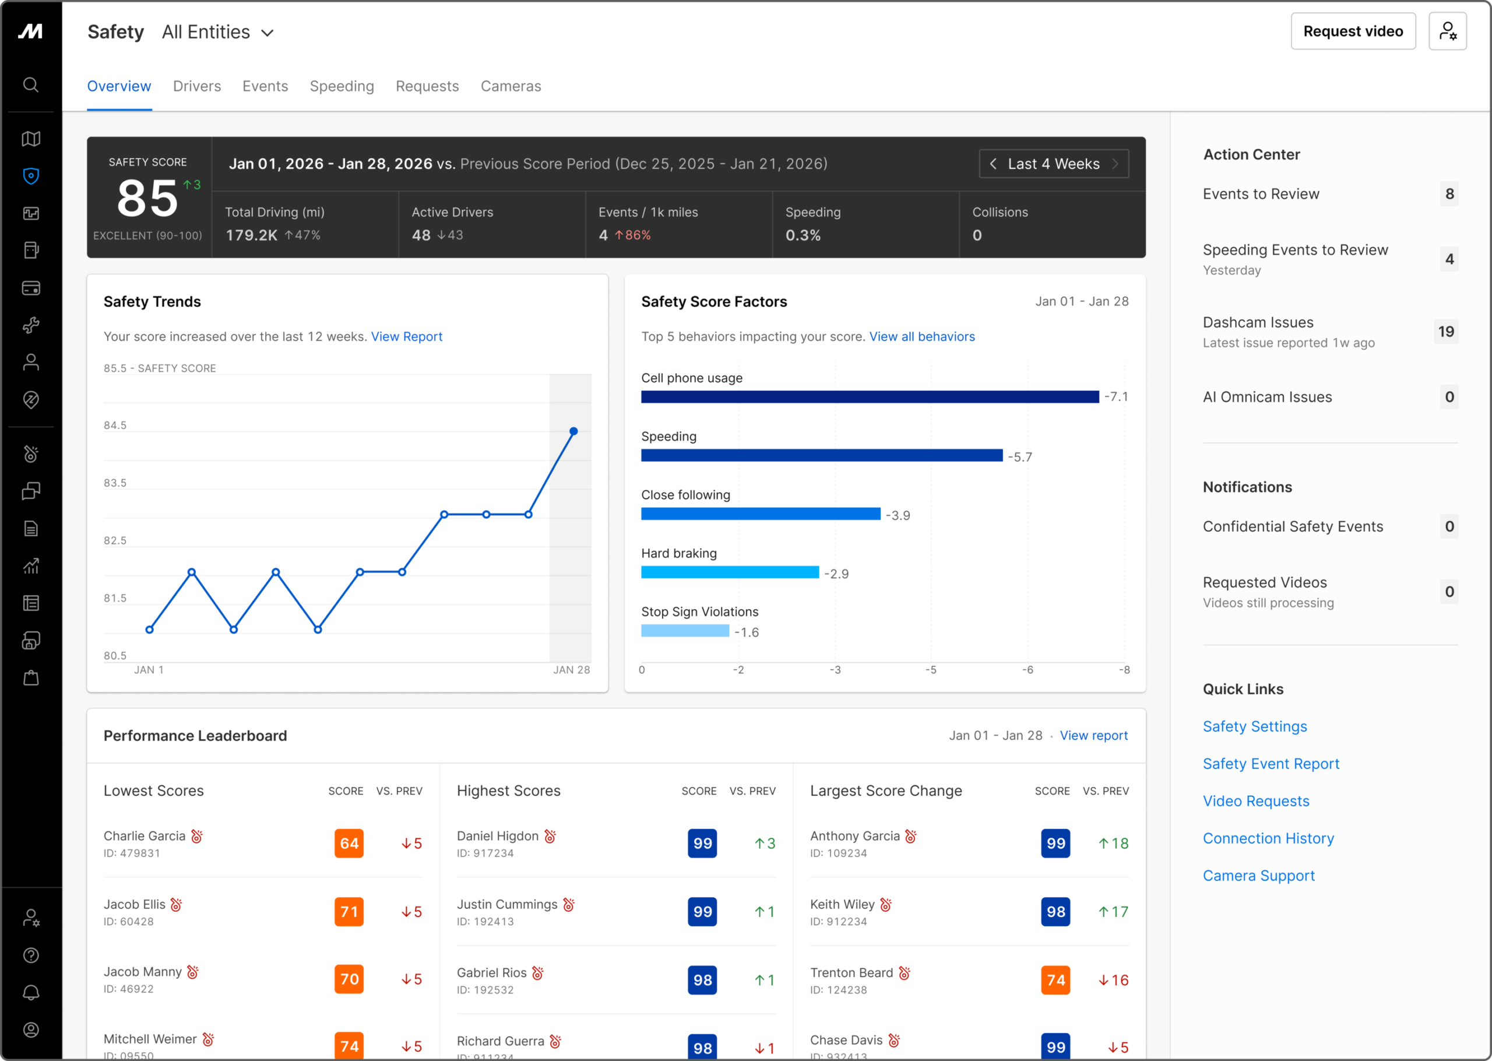This screenshot has width=1492, height=1061.
Task: Open the documents icon in sidebar
Action: [31, 529]
